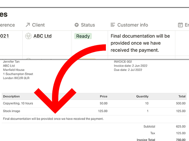Click the Customer info cell about final documentation

tap(140, 43)
